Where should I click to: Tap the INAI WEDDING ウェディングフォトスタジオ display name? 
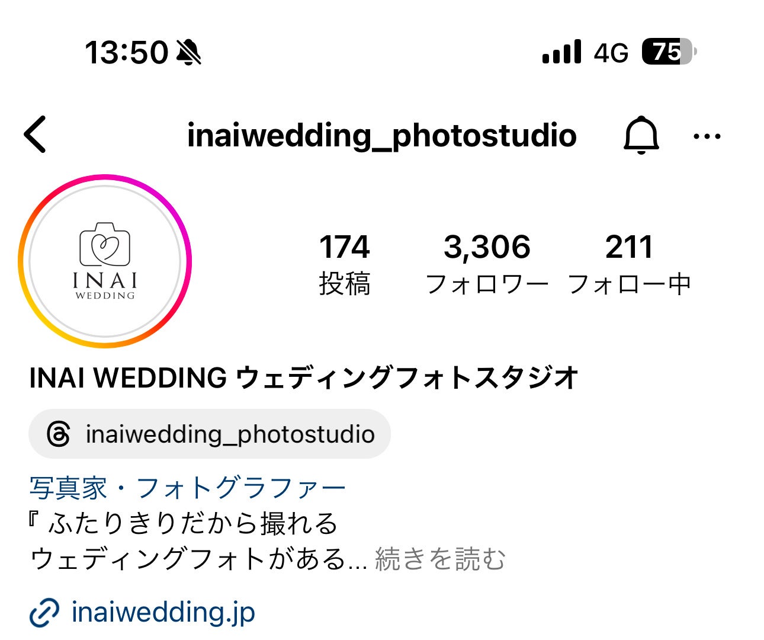(x=304, y=377)
